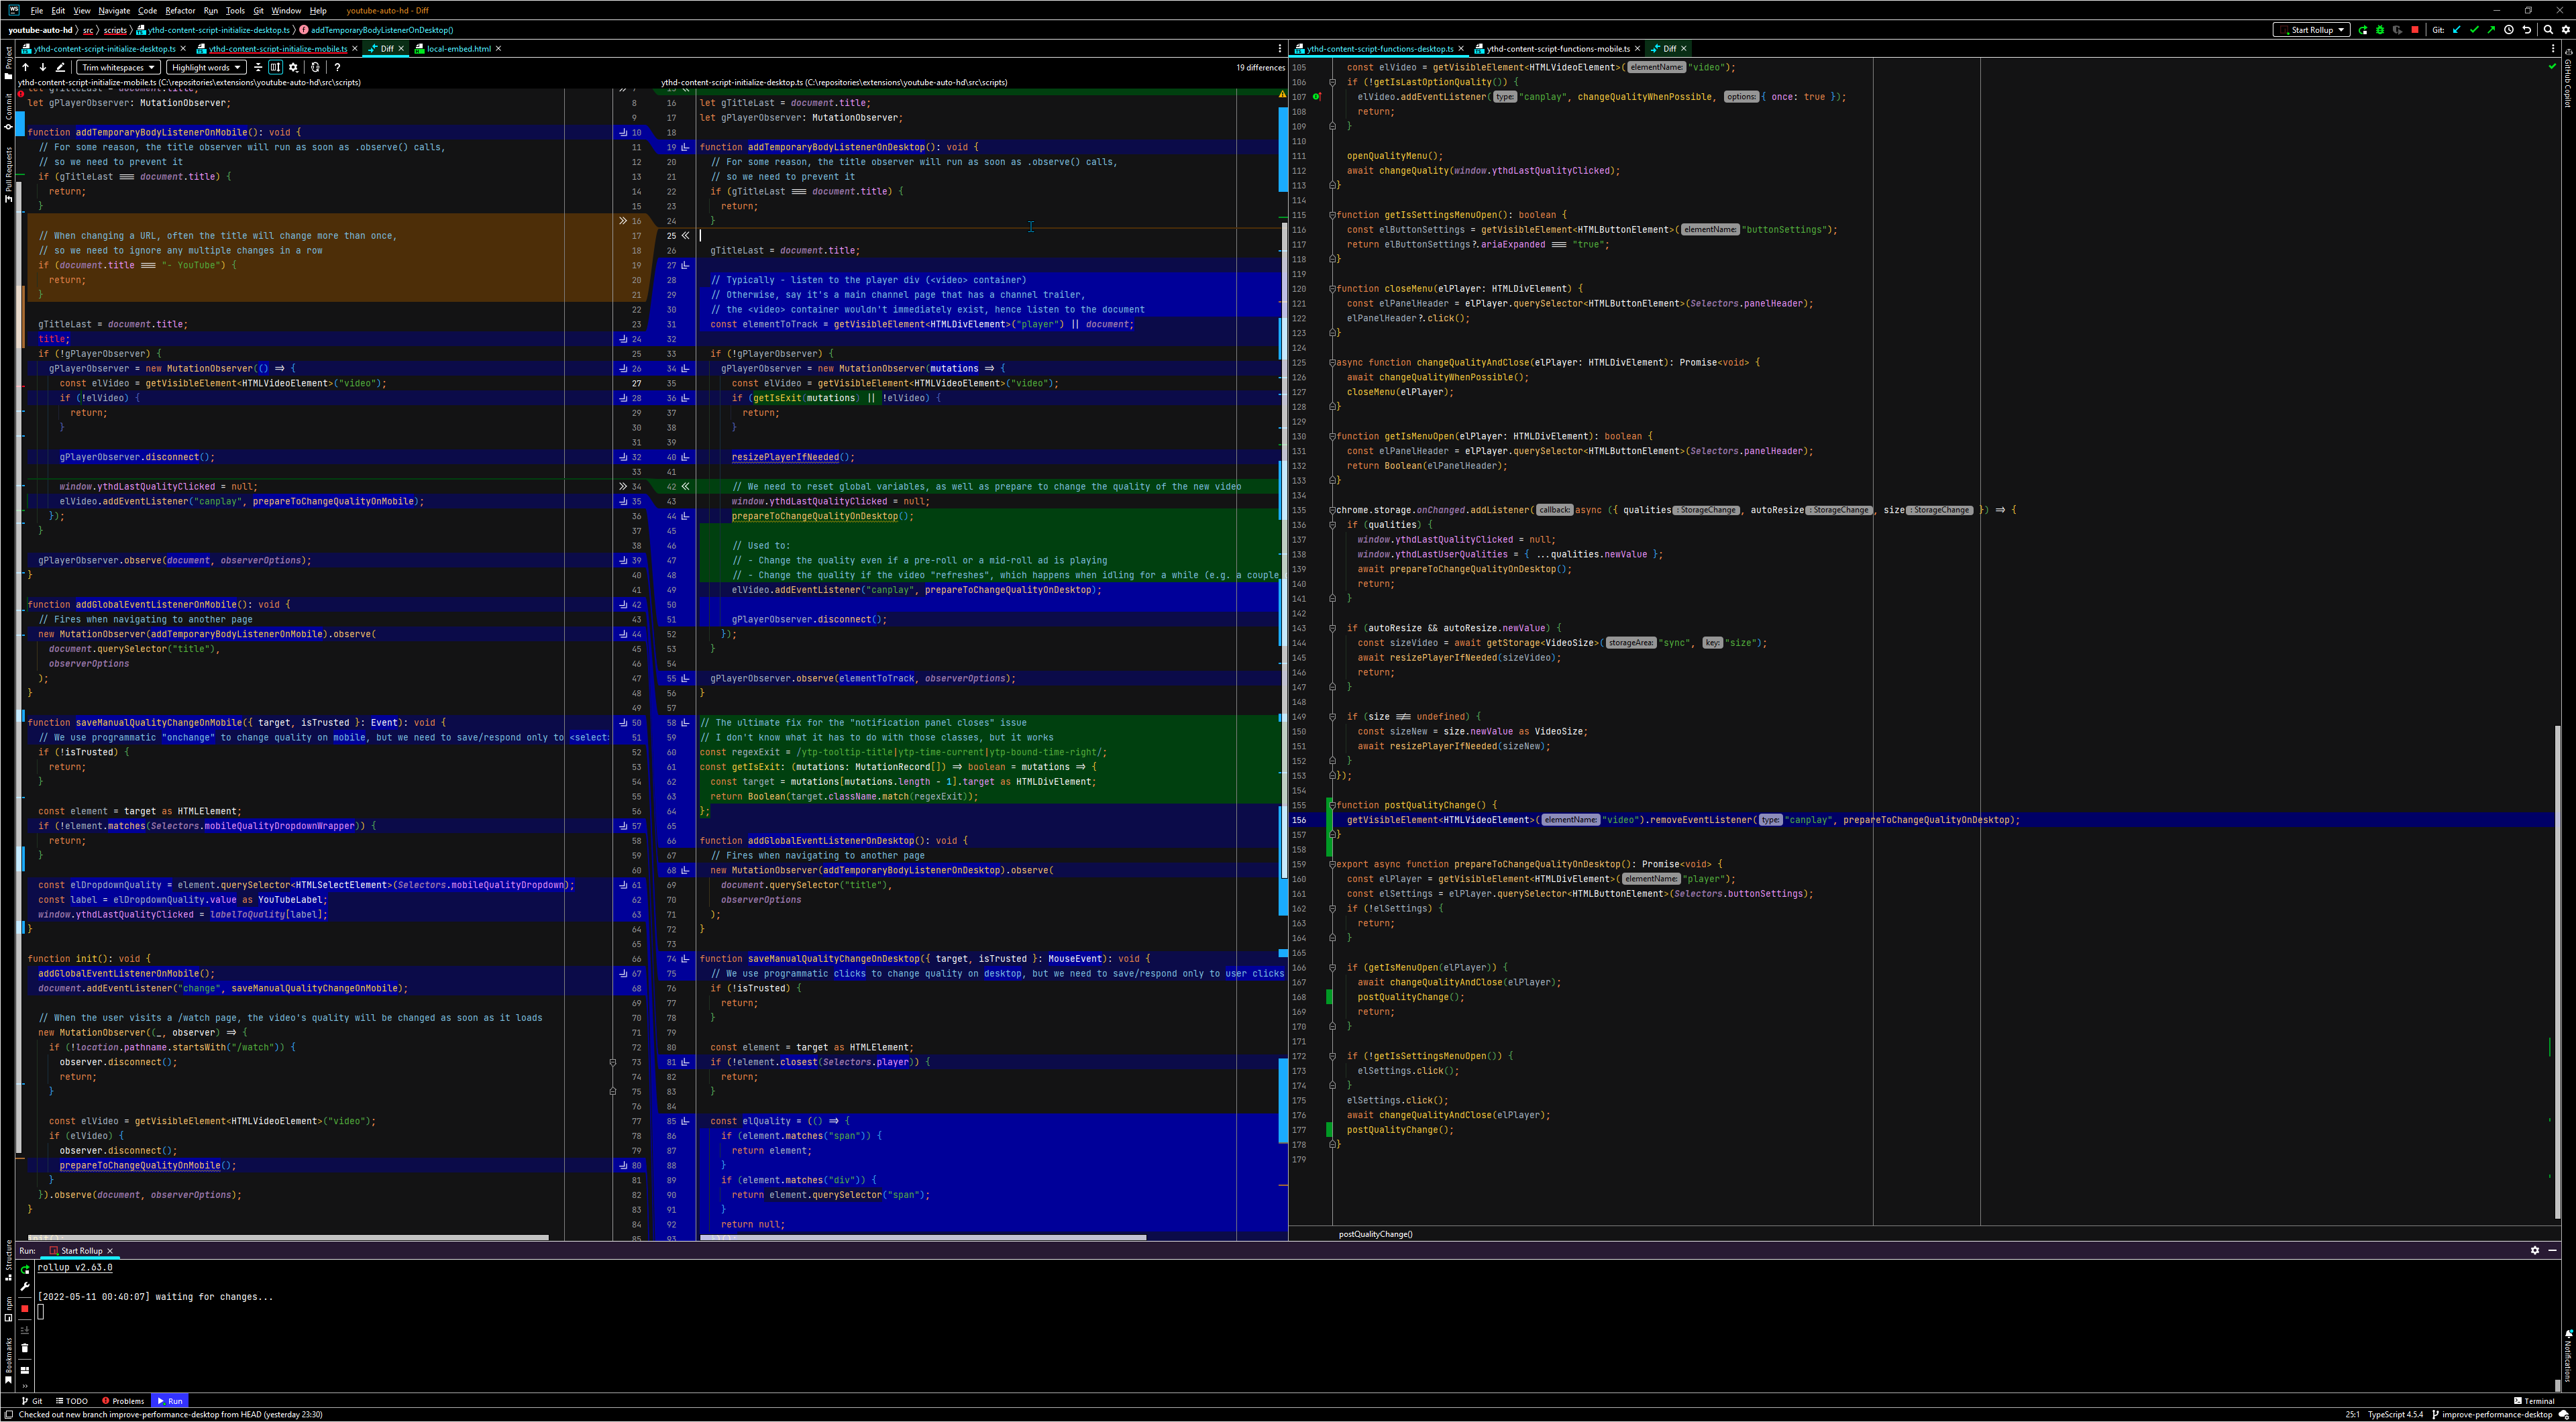Click the Run panel wrench settings icon
The height and width of the screenshot is (1422, 2576).
click(25, 1287)
